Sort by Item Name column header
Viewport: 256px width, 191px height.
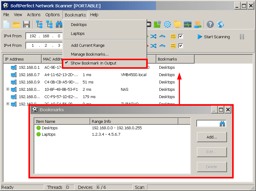(62, 121)
